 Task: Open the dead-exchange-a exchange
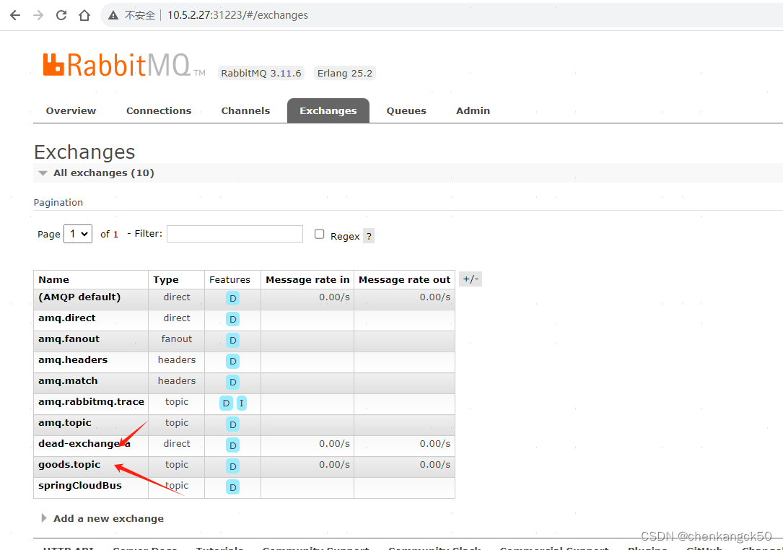(84, 444)
